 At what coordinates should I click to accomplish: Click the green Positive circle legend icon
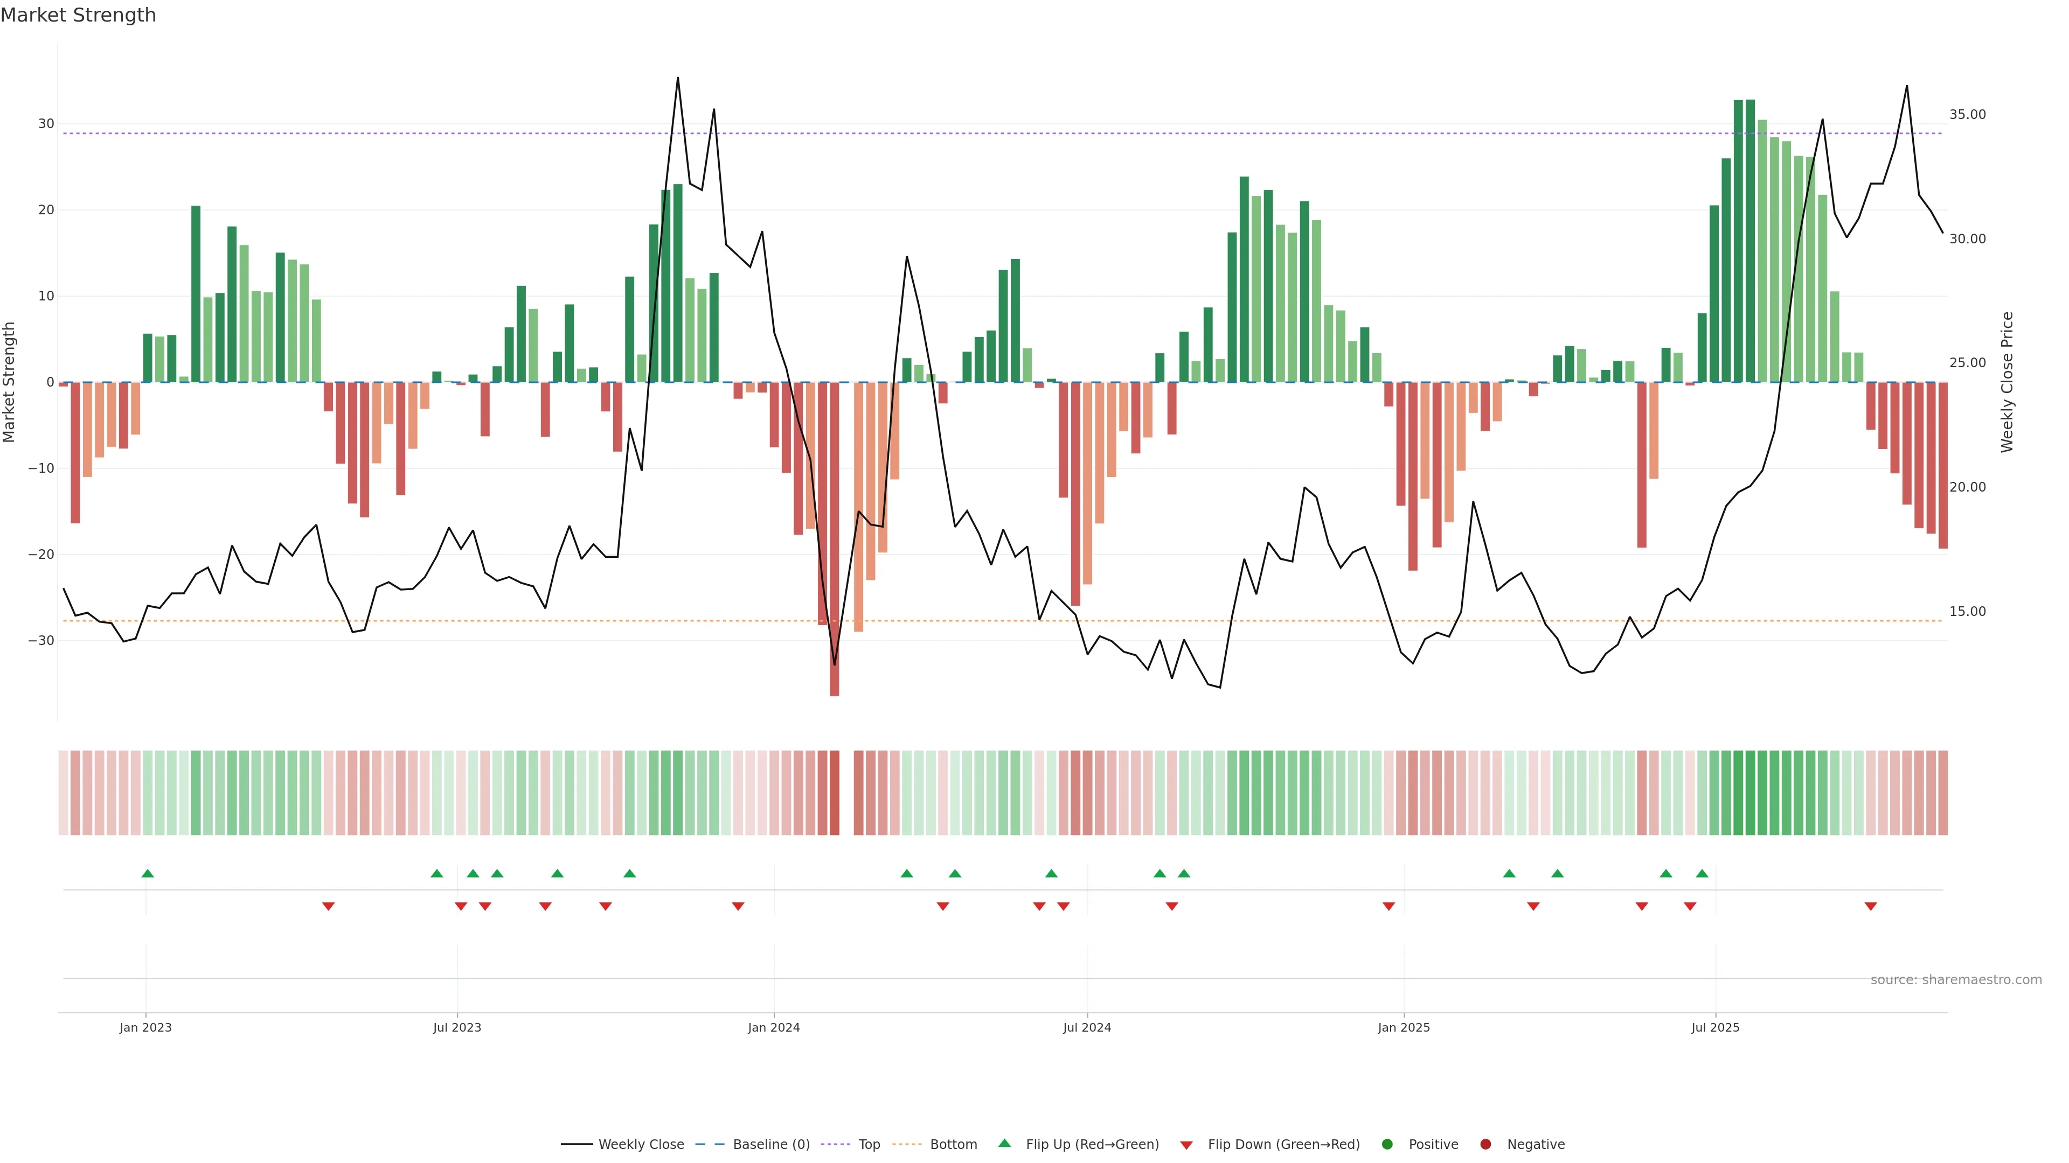point(1387,1145)
